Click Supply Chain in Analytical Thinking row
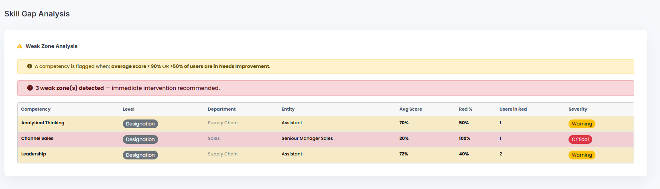The image size is (660, 189). point(223,123)
